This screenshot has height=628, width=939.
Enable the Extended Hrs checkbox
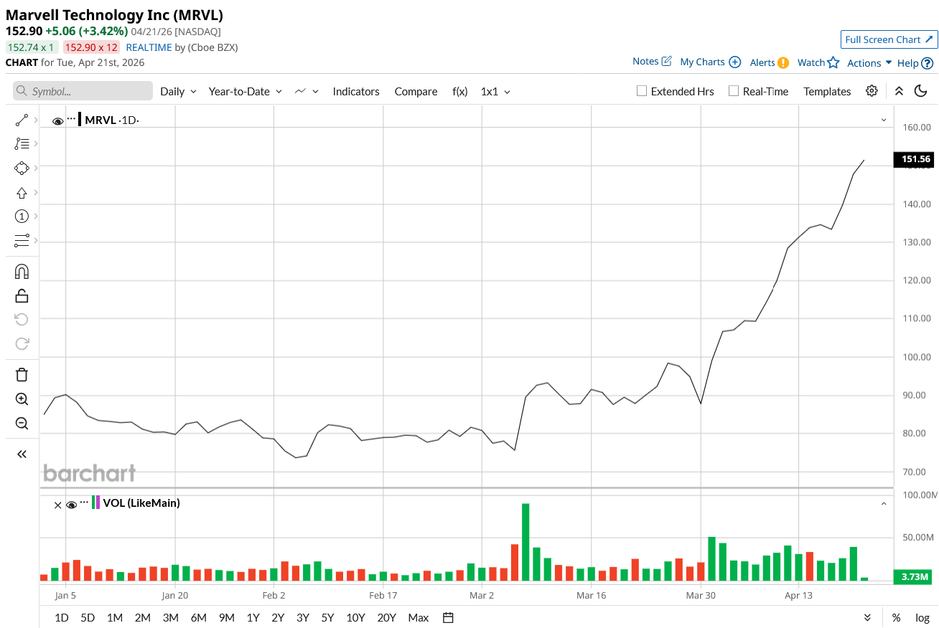pyautogui.click(x=643, y=91)
